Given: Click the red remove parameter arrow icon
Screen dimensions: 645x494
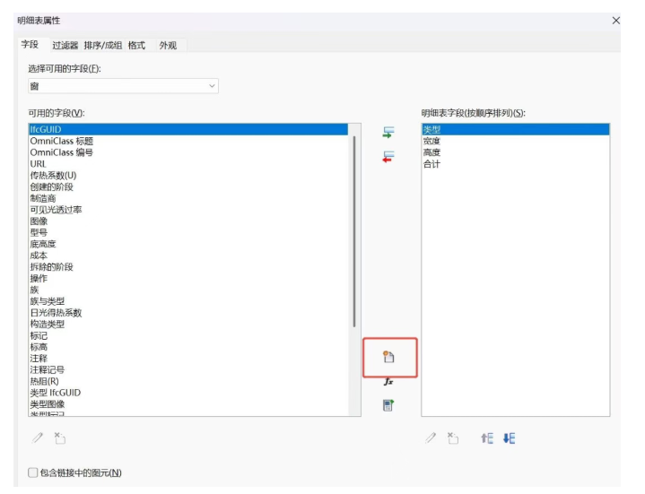Looking at the screenshot, I should 388,157.
